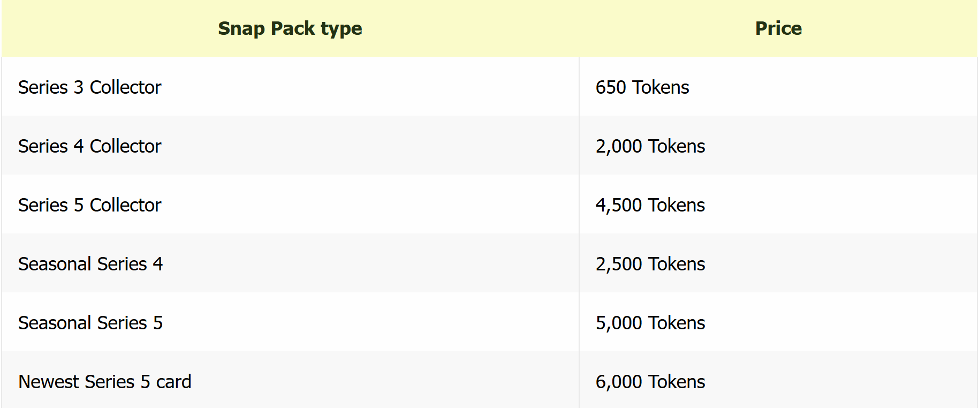
Task: Select the 650 Tokens price cell
Action: click(642, 87)
